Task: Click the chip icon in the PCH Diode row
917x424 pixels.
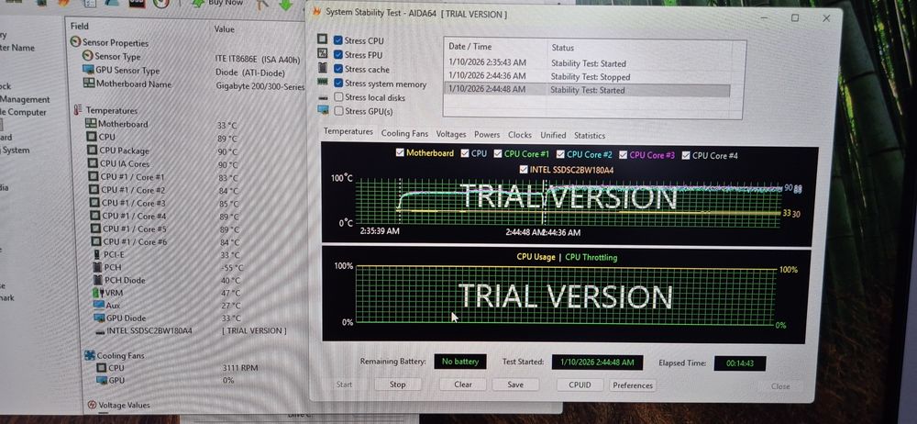Action: point(98,280)
